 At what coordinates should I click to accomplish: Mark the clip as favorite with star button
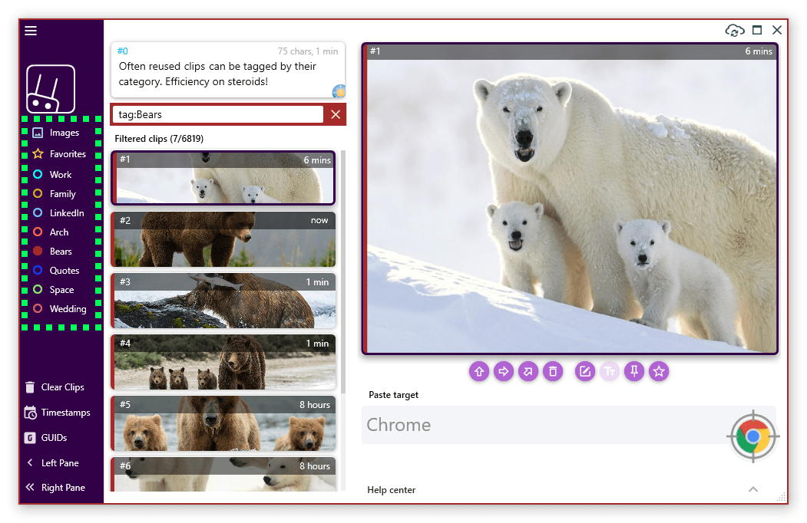coord(659,371)
